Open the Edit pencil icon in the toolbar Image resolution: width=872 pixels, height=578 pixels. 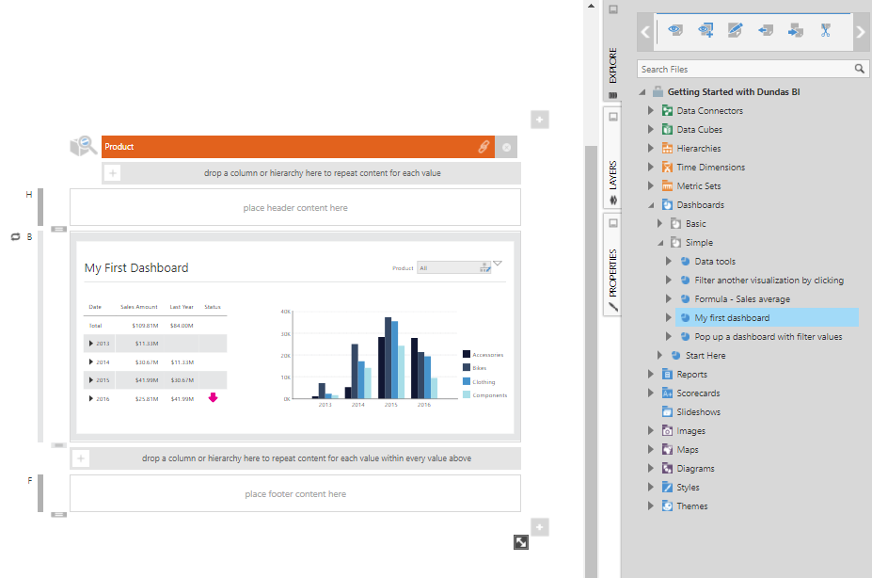click(x=736, y=30)
